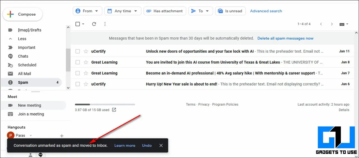Image resolution: width=359 pixels, height=158 pixels.
Task: Open Advanced search
Action: point(266,11)
